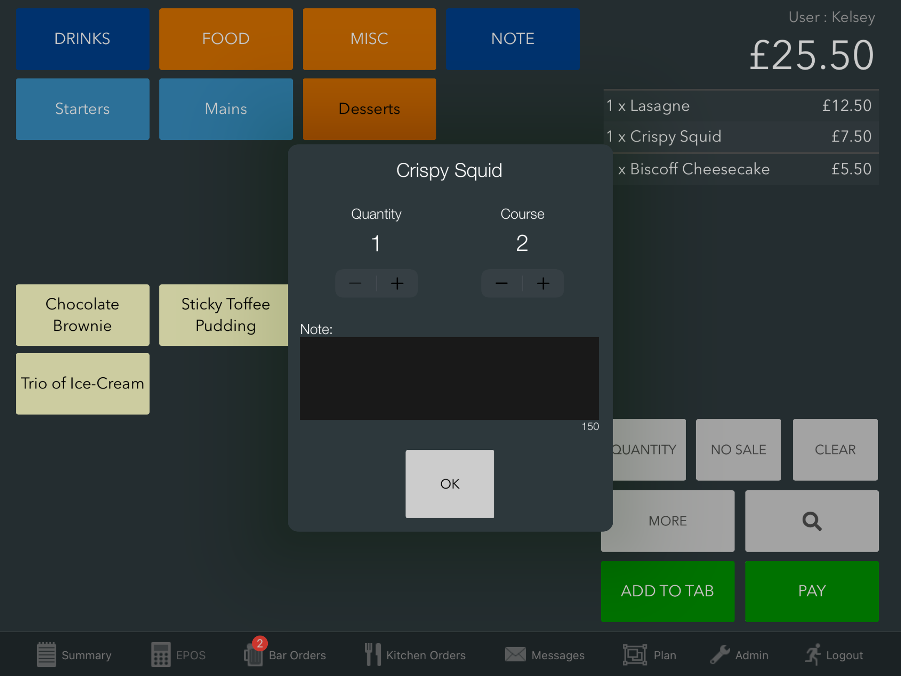Image resolution: width=901 pixels, height=676 pixels.
Task: Open Bar Orders beer mug icon
Action: tap(254, 654)
